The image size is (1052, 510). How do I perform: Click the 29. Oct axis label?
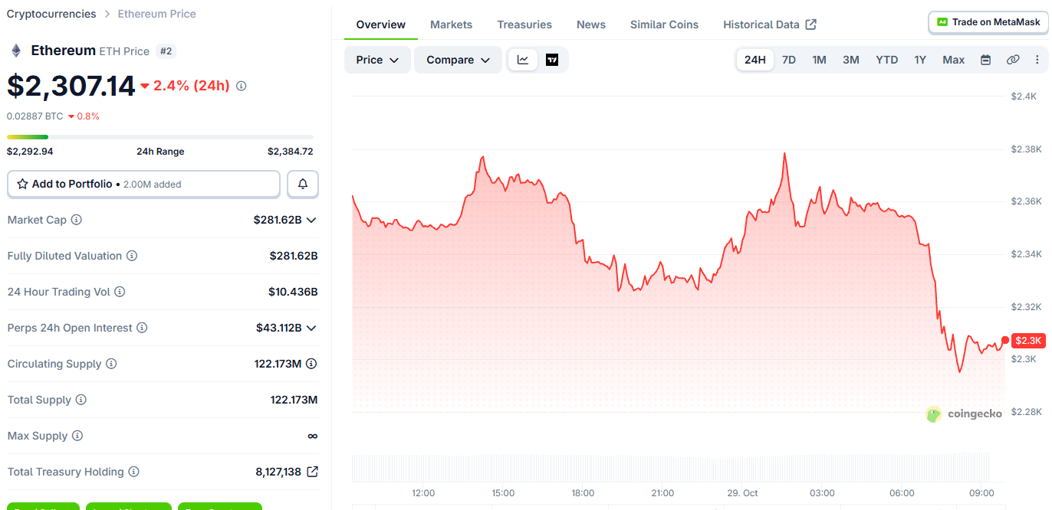point(742,492)
